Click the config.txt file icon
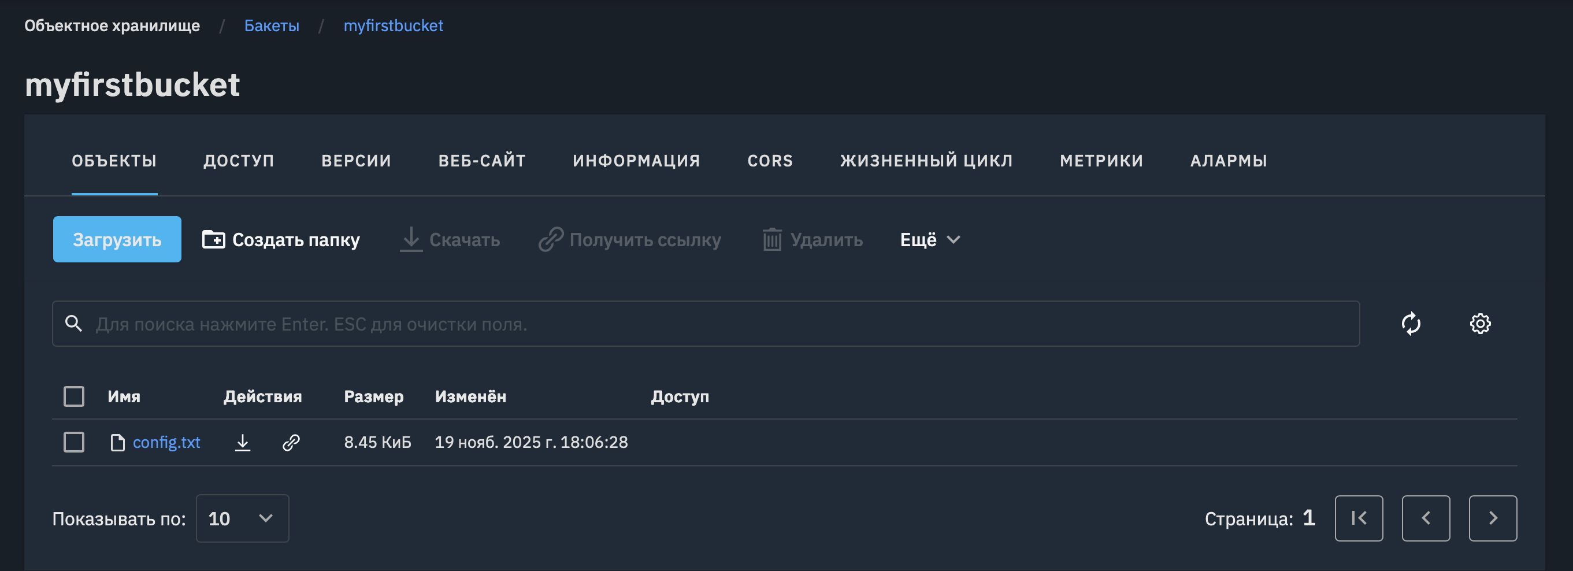 (117, 442)
